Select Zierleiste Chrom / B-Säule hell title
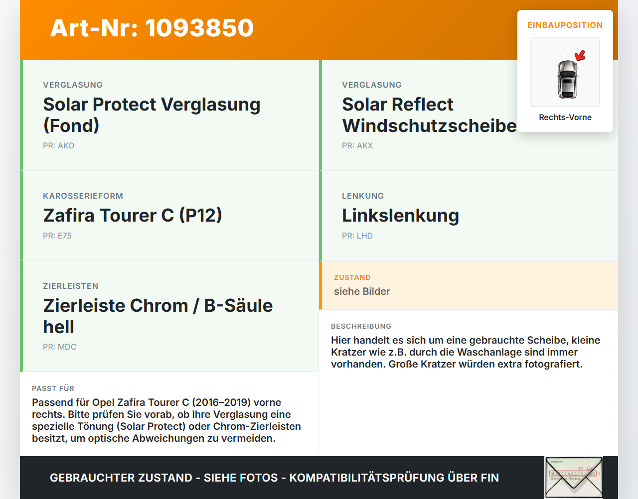 coord(158,316)
